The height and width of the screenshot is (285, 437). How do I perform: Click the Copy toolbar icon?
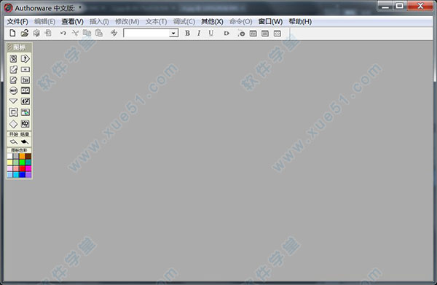point(87,34)
